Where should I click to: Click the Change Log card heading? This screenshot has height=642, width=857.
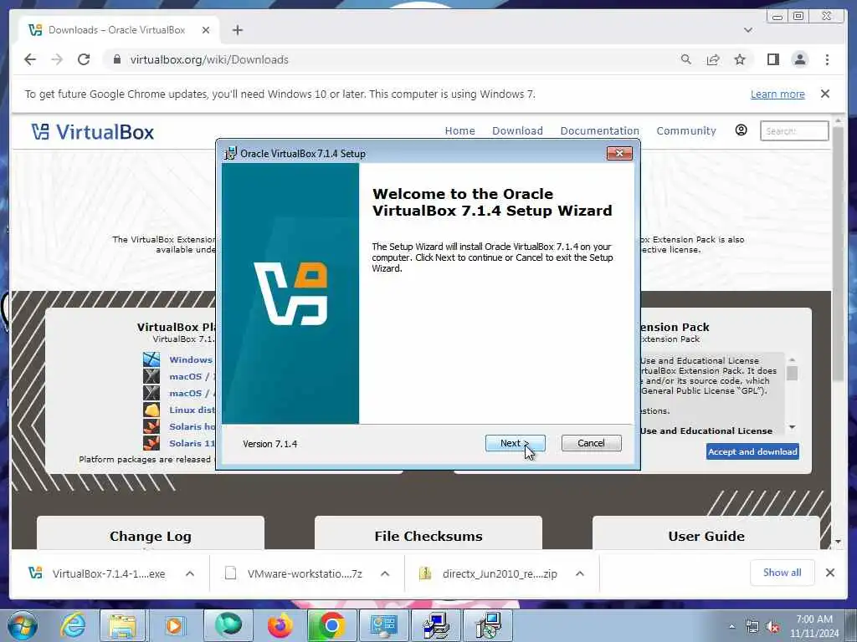(151, 536)
